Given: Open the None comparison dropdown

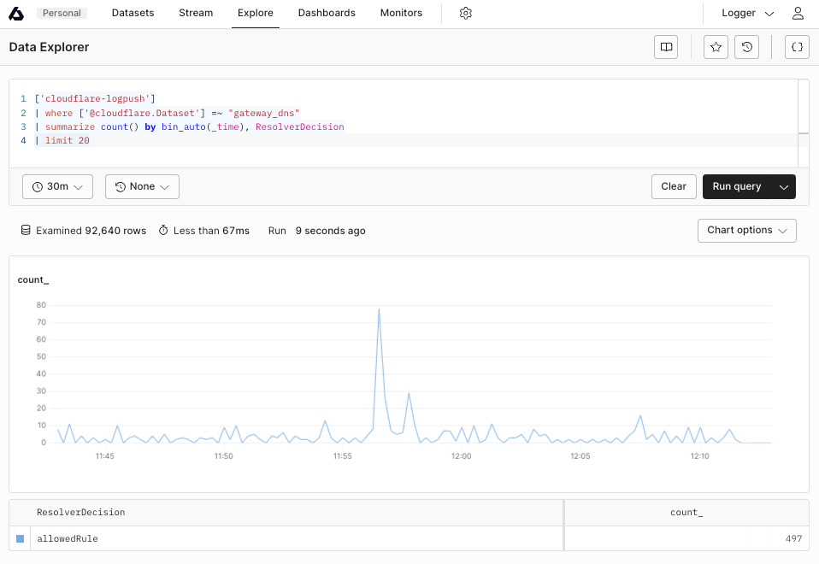Looking at the screenshot, I should click(x=141, y=186).
